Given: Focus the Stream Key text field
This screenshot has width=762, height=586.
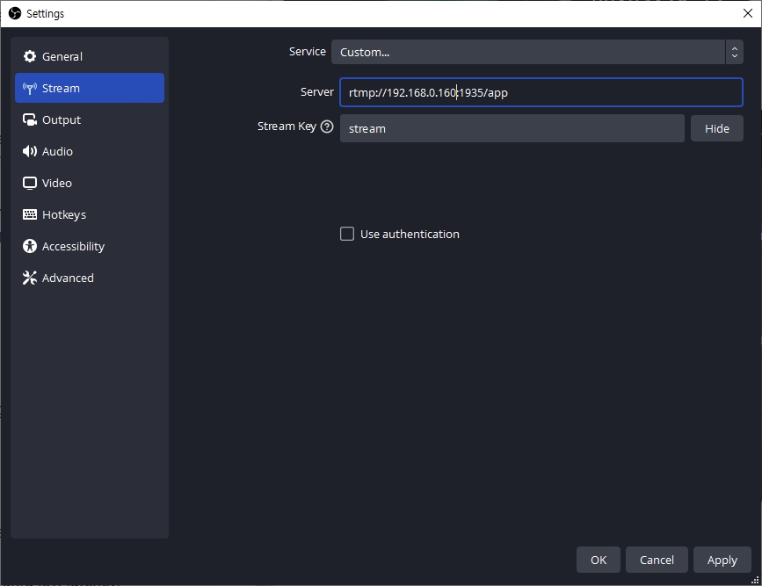Looking at the screenshot, I should coord(512,128).
